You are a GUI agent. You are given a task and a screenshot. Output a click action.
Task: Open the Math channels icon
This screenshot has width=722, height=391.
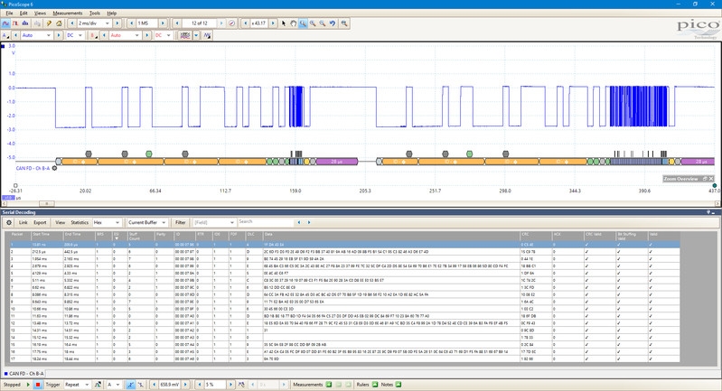[207, 35]
